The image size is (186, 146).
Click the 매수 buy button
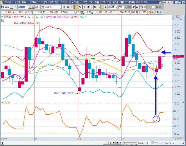tap(151, 12)
